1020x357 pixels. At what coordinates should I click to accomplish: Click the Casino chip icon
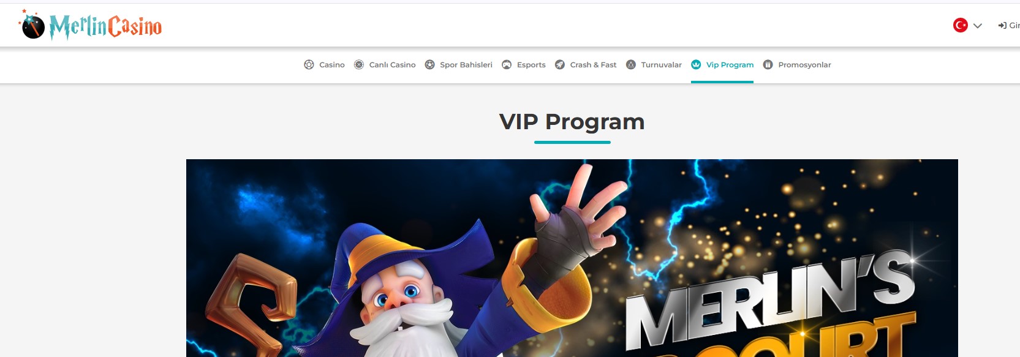pos(309,64)
